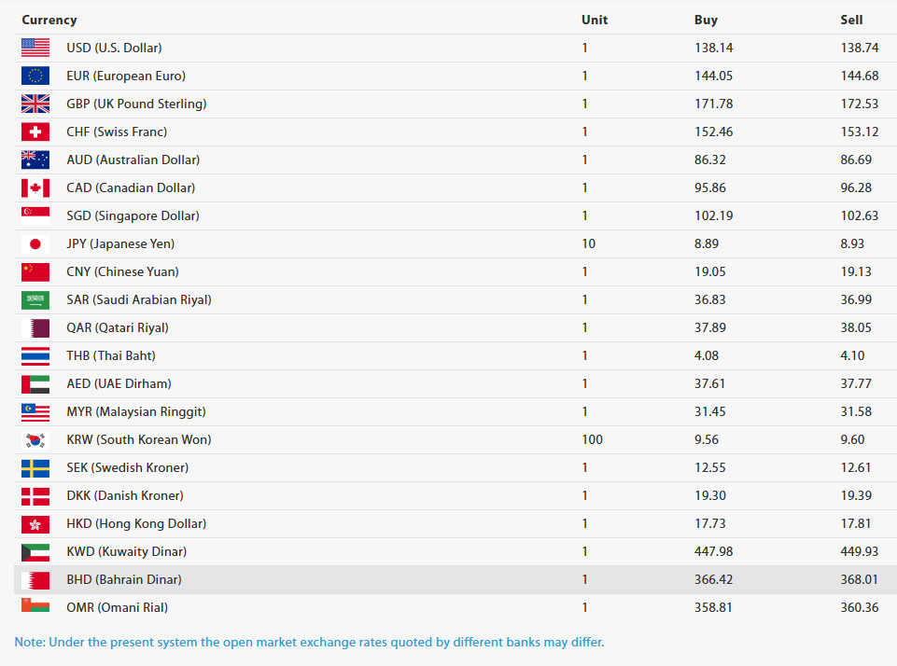Click the Unit column header
This screenshot has height=666, width=897.
594,20
